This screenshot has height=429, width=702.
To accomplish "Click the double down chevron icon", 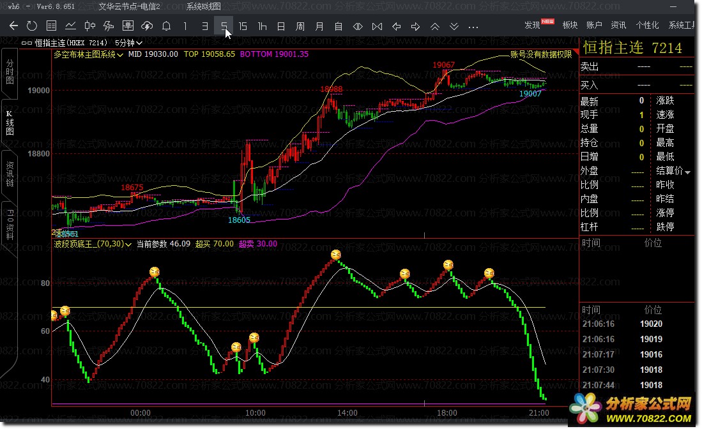I will (454, 26).
